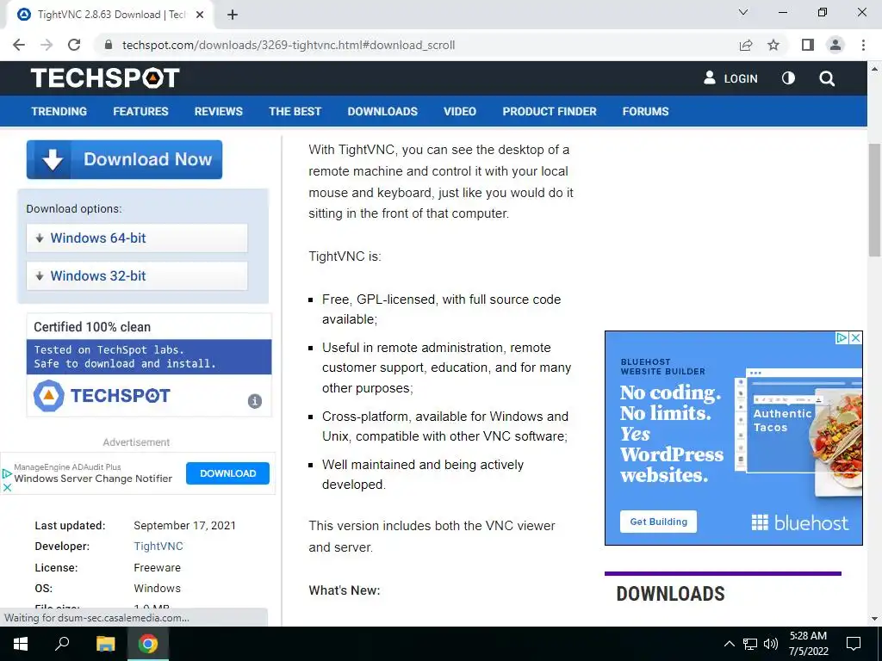Open Chrome side panel icon
Image resolution: width=882 pixels, height=661 pixels.
(808, 45)
